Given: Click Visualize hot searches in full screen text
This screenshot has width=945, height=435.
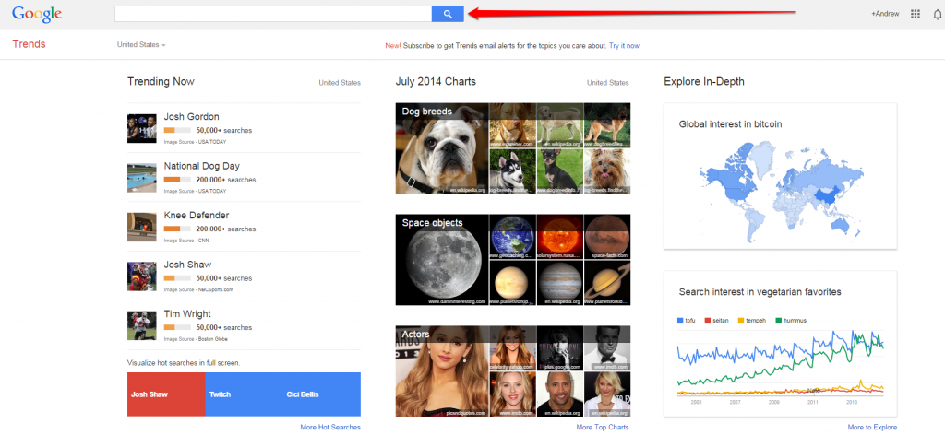Looking at the screenshot, I should 184,363.
